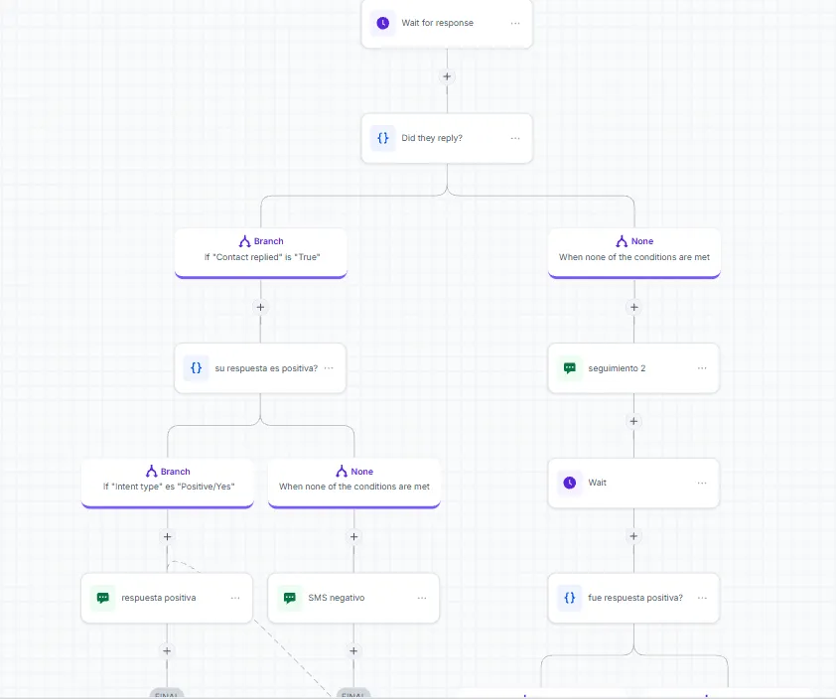Open three-dot menu on SMS negativo
836x699 pixels.
(x=422, y=599)
